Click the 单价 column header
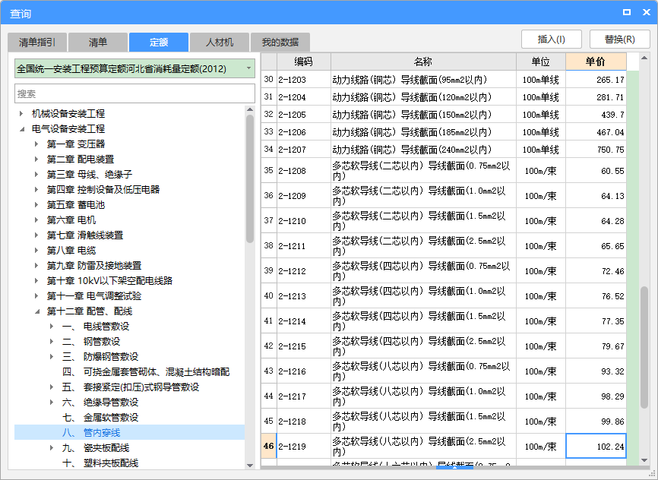The image size is (658, 480). click(x=596, y=62)
